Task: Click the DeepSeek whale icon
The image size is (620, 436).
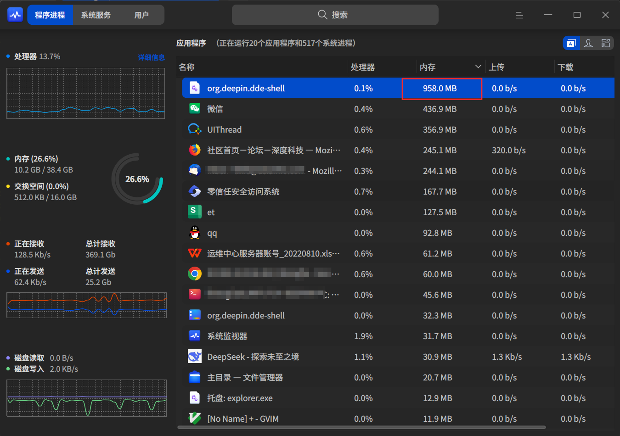Action: pos(195,357)
